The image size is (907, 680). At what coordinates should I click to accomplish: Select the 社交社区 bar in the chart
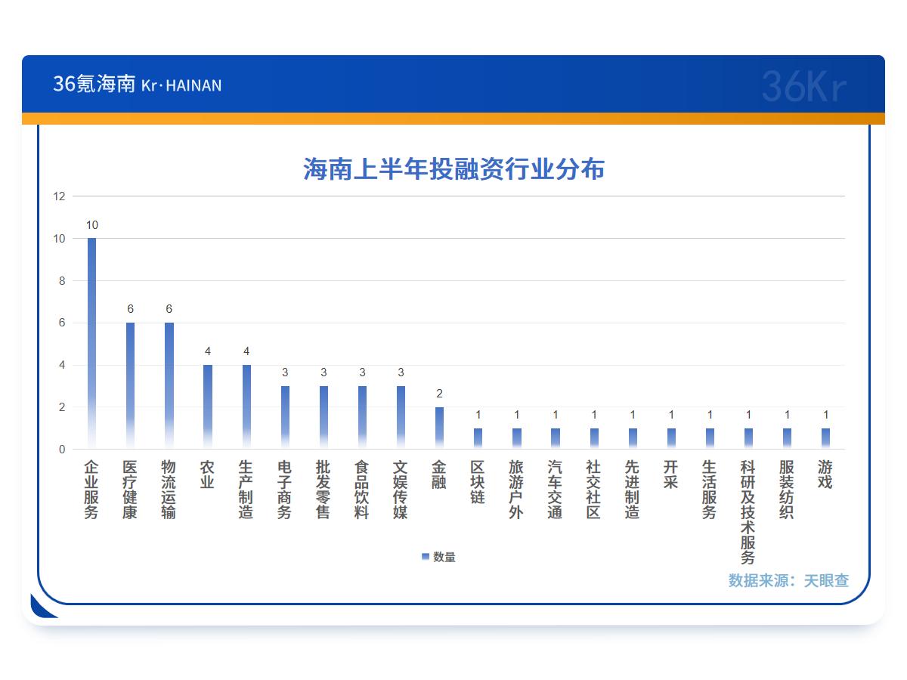click(594, 439)
